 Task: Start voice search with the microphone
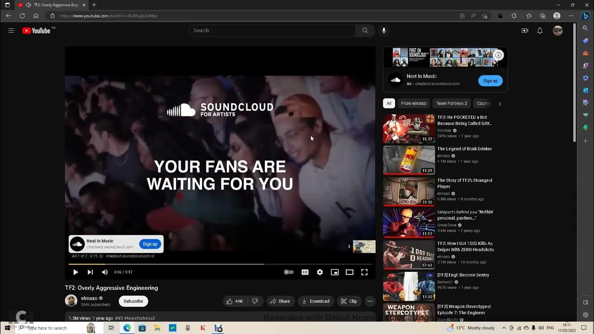pos(384,31)
